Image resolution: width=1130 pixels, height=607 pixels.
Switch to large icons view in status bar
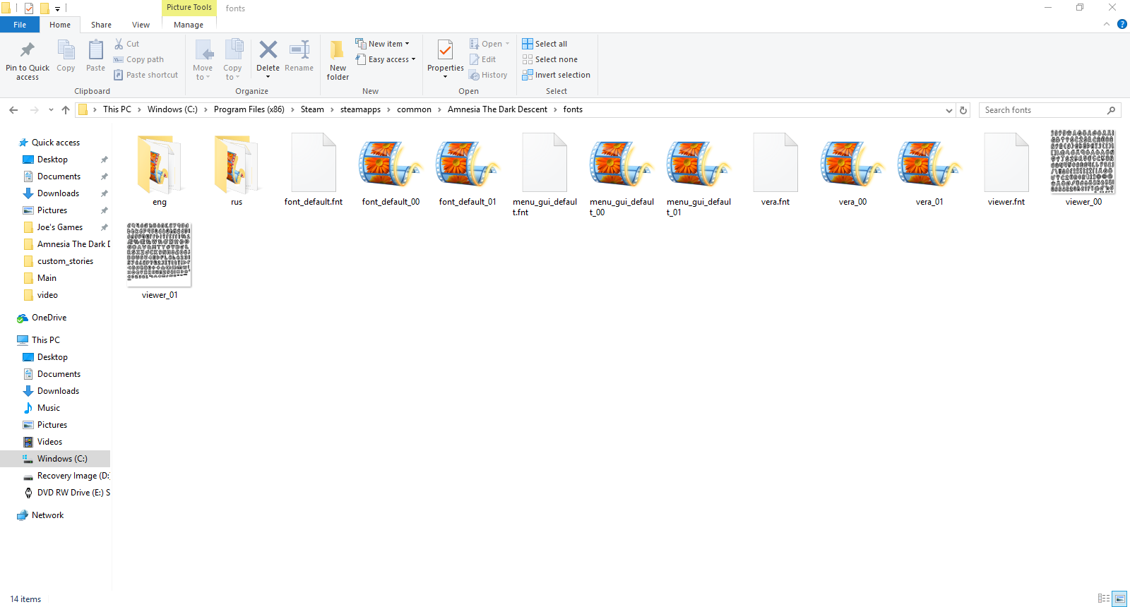pyautogui.click(x=1119, y=599)
